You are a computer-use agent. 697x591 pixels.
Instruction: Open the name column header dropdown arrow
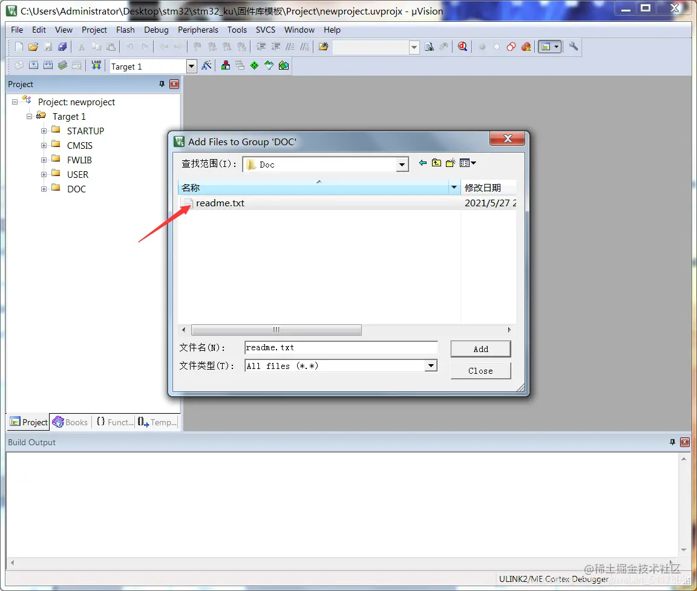(x=454, y=188)
